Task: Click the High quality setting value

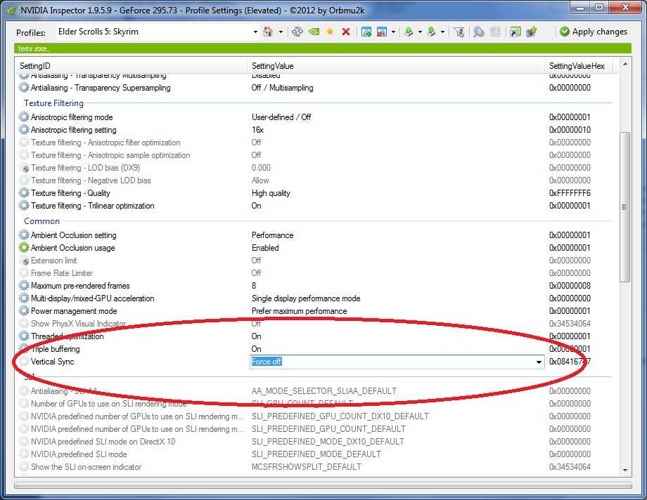Action: coord(271,193)
